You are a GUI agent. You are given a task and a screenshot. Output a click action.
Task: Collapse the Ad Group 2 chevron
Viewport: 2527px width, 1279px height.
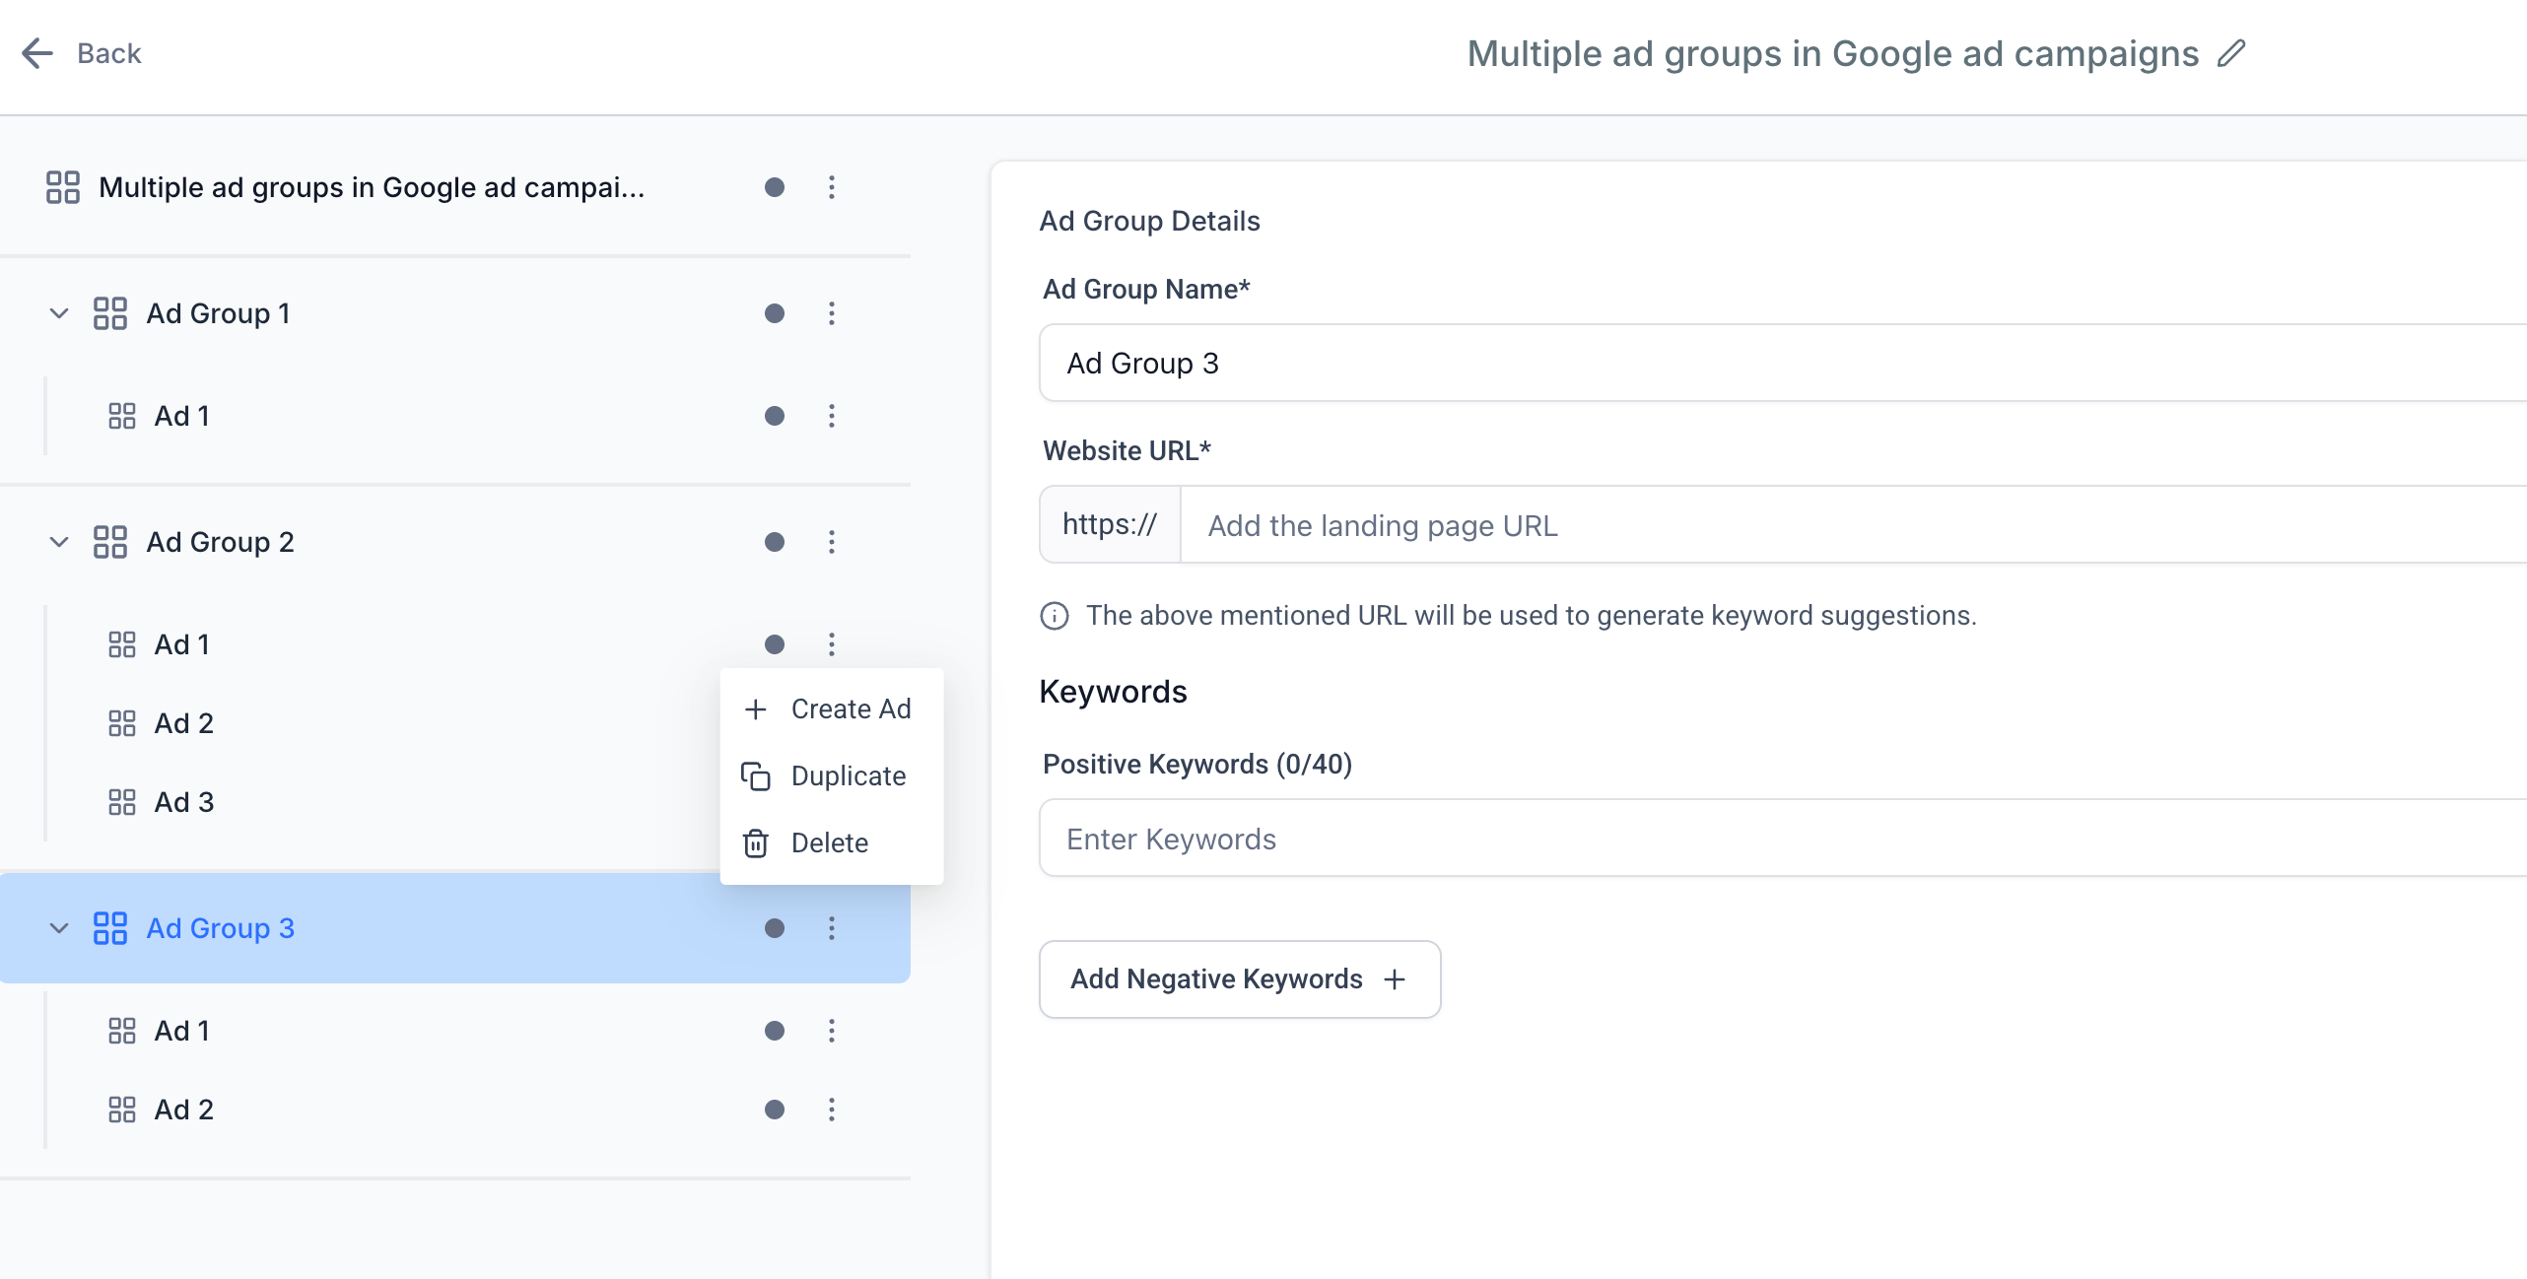(59, 542)
